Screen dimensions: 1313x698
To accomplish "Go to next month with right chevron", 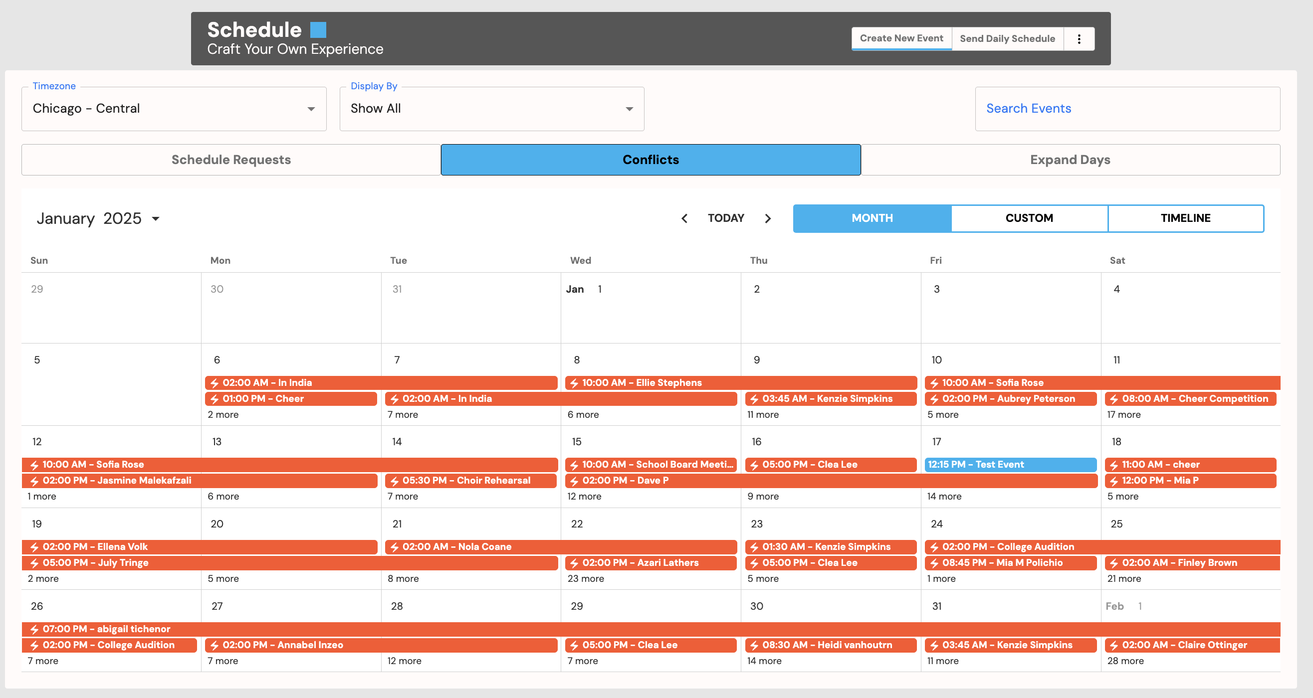I will [768, 218].
